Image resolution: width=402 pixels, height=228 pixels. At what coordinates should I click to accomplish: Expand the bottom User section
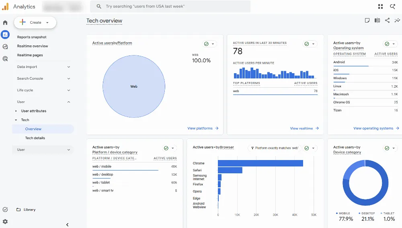[43, 150]
